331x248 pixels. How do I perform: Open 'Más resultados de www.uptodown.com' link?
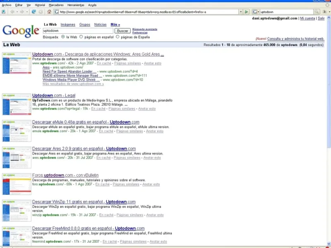point(73,84)
